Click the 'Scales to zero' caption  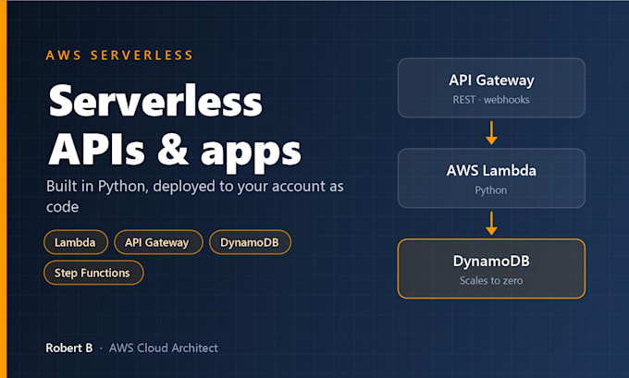tap(491, 281)
